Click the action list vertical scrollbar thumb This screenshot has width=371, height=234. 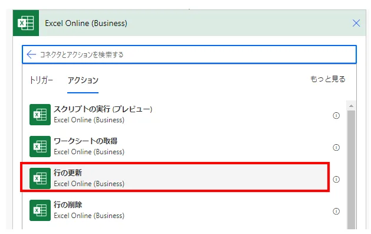(x=351, y=170)
